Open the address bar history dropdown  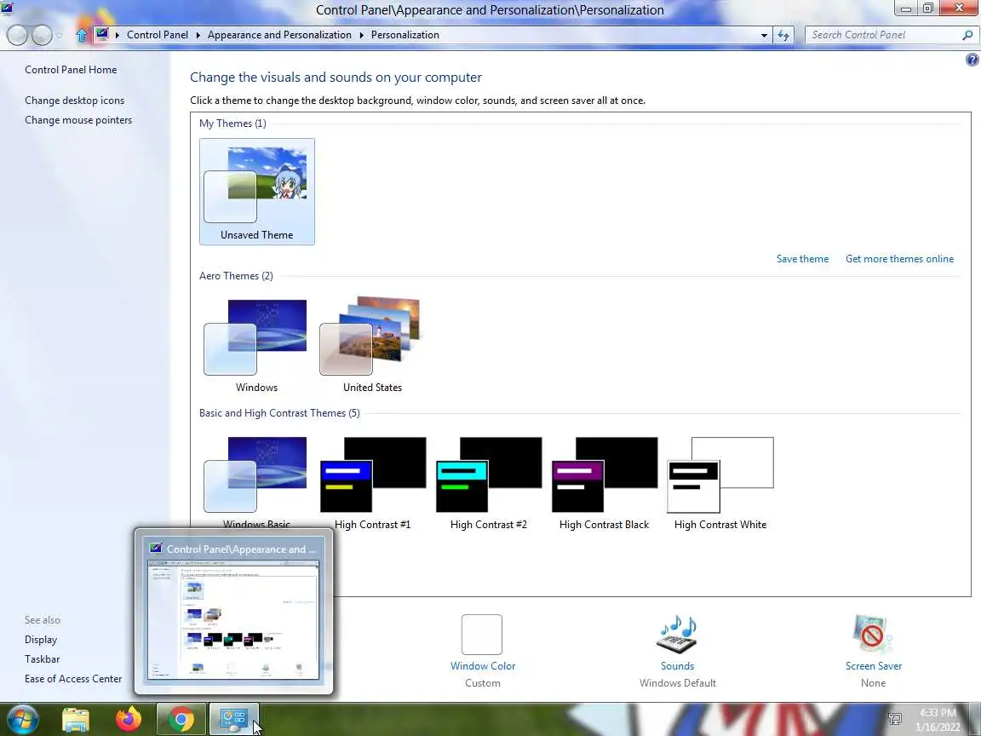click(764, 35)
